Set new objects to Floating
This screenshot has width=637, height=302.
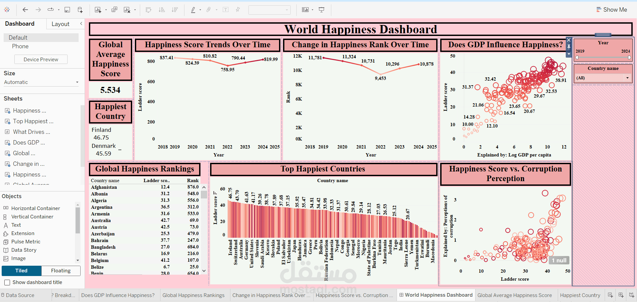click(61, 271)
